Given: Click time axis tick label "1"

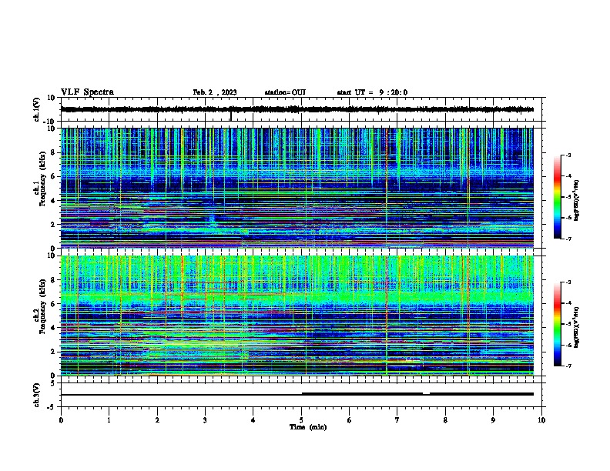Looking at the screenshot, I should (x=109, y=420).
